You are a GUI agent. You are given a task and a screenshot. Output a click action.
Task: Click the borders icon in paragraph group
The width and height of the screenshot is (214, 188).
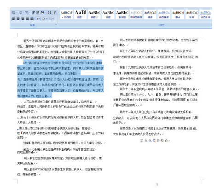point(50,19)
